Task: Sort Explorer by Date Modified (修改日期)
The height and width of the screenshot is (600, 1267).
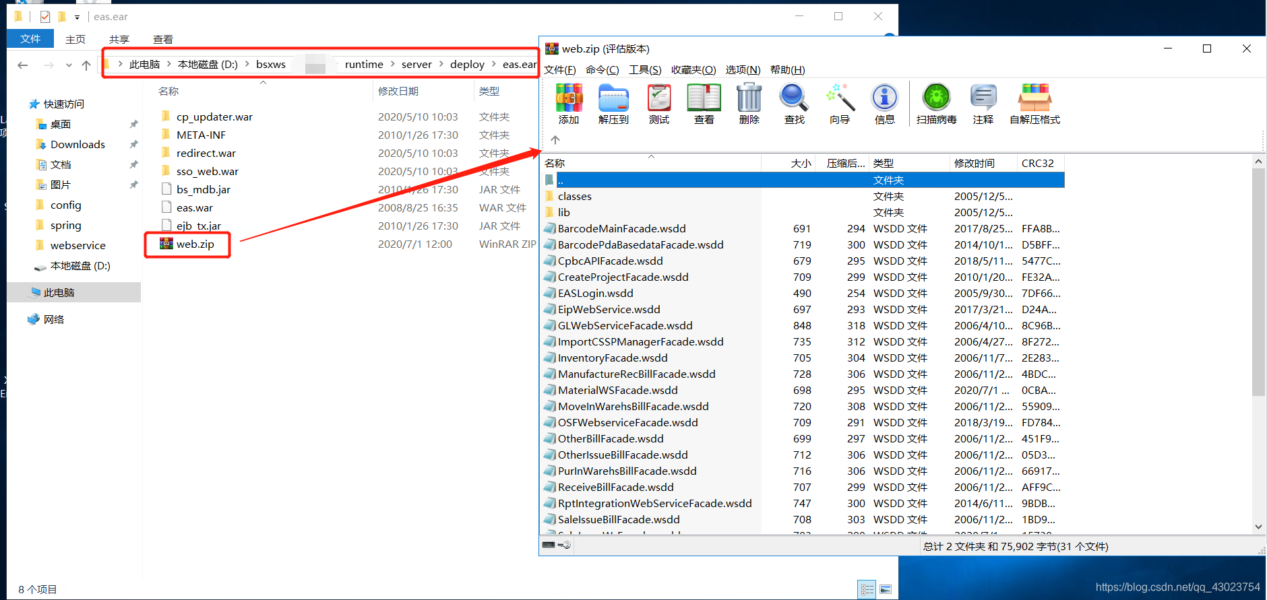Action: tap(398, 91)
